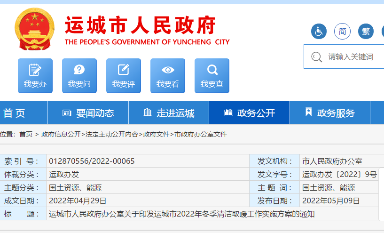Select genre value 运政办发
Screen dimensions: 384x233
(64, 174)
